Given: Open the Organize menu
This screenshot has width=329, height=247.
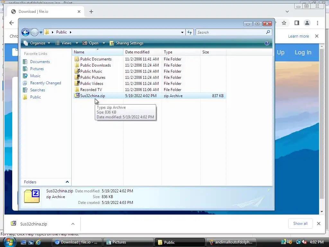Looking at the screenshot, I should tap(37, 43).
